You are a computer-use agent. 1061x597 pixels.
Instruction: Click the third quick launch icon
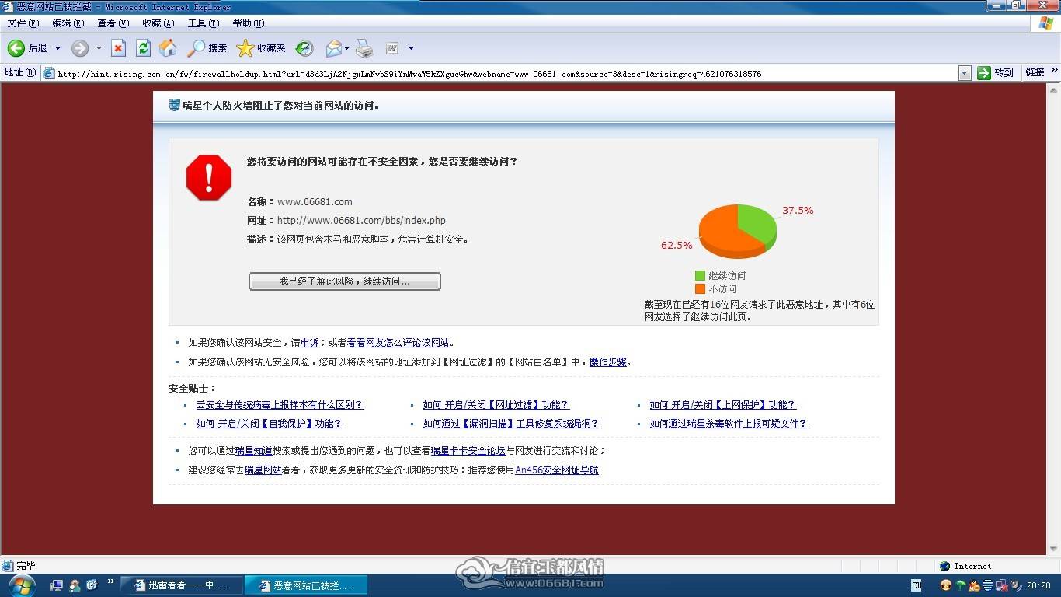92,585
